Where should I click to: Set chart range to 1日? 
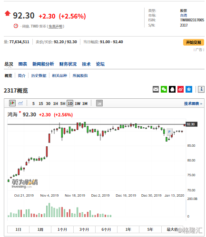18,229
